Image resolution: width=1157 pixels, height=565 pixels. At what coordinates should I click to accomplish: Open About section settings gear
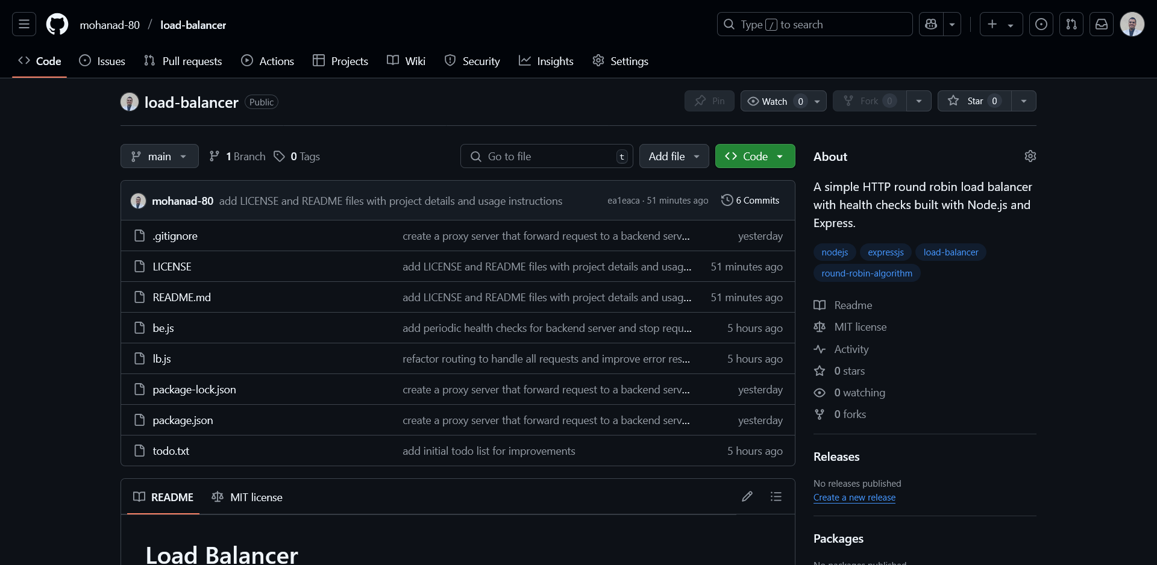1030,156
